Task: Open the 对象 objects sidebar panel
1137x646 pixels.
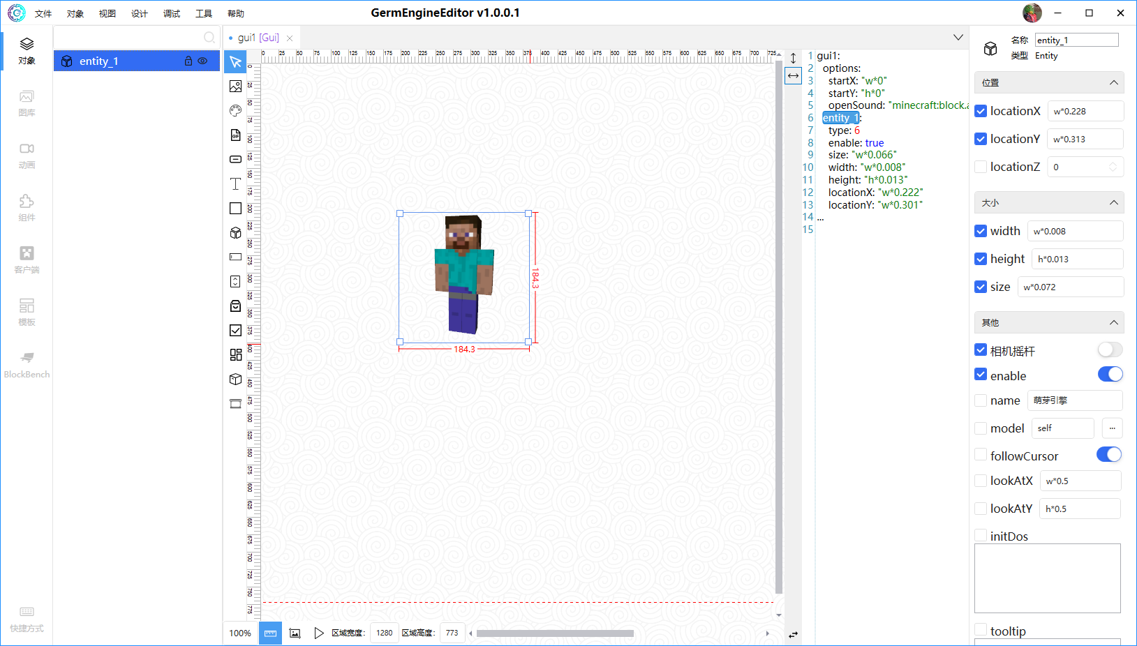Action: tap(27, 51)
